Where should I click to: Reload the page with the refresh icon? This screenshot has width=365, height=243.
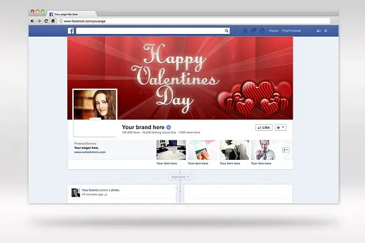(x=46, y=21)
